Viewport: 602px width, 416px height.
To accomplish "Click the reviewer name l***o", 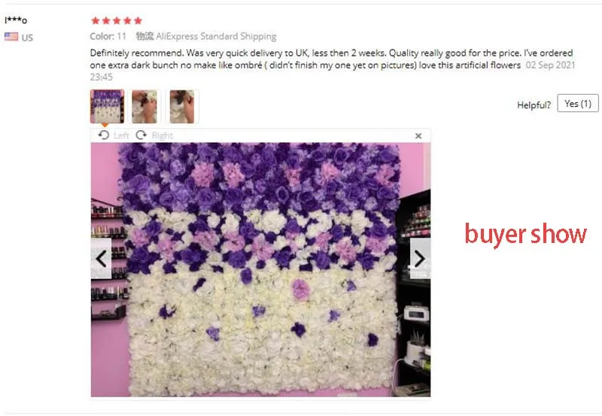I will coord(16,20).
